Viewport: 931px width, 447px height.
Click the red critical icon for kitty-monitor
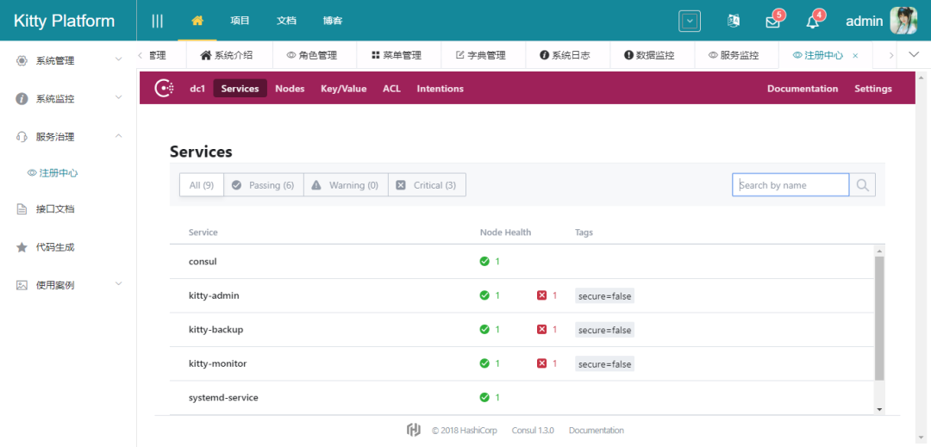click(541, 363)
